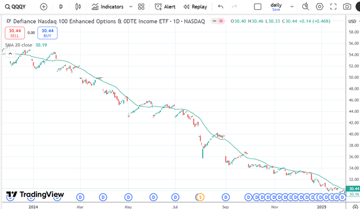Open the dividend marker between Mar and May
Viewport: 360px width, 209px height.
pyautogui.click(x=103, y=197)
